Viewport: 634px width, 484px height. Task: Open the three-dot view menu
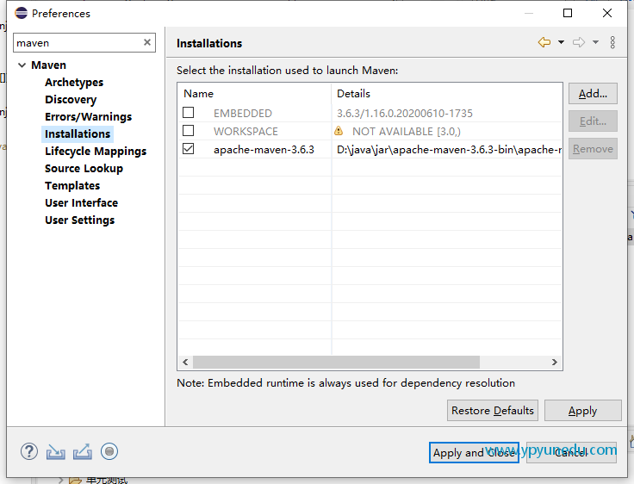pos(612,42)
